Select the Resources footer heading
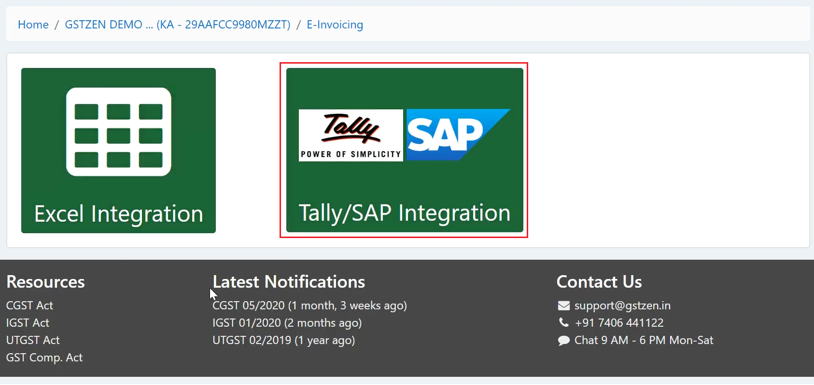 [x=46, y=282]
